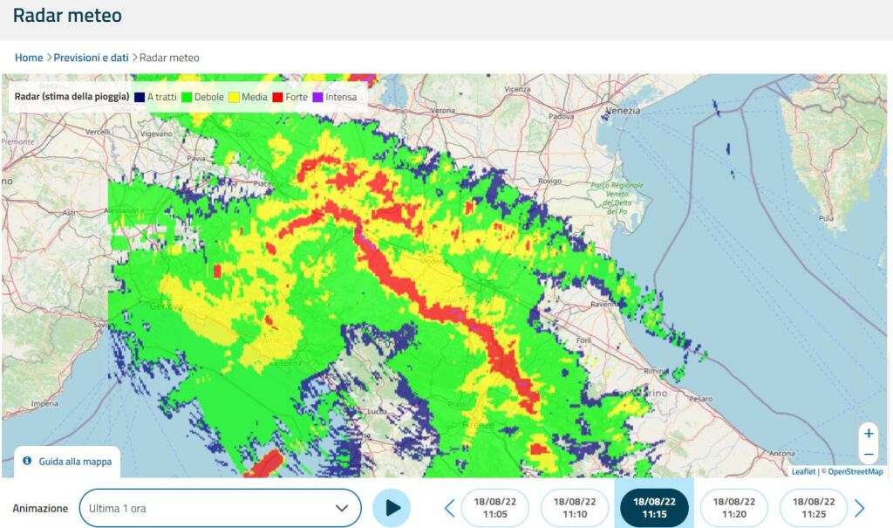Go to Home breadcrumb link

tap(29, 58)
